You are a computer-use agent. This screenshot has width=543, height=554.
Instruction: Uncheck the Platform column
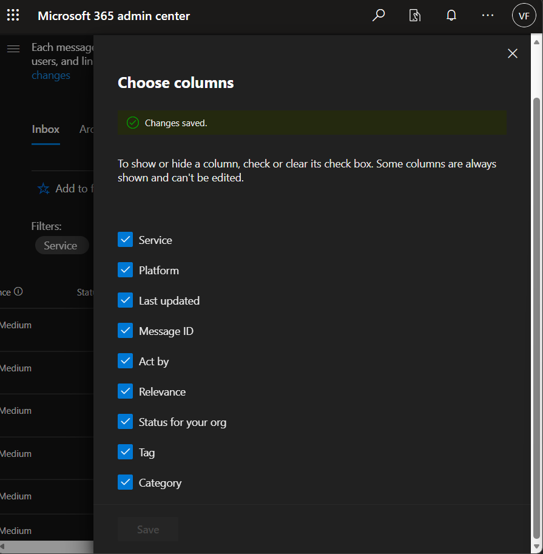(125, 269)
